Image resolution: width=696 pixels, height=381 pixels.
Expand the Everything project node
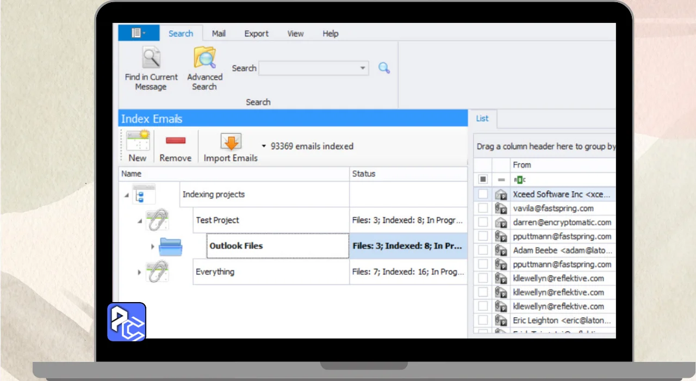pos(140,272)
